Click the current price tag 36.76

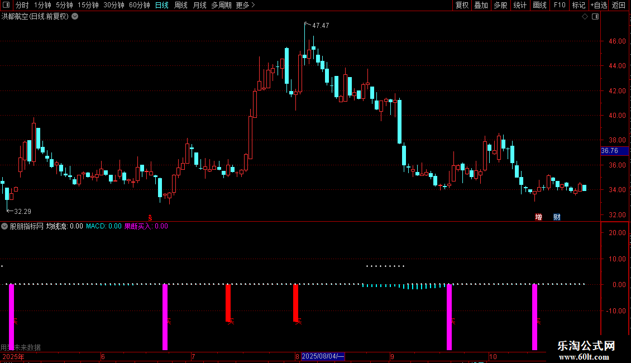pos(614,151)
